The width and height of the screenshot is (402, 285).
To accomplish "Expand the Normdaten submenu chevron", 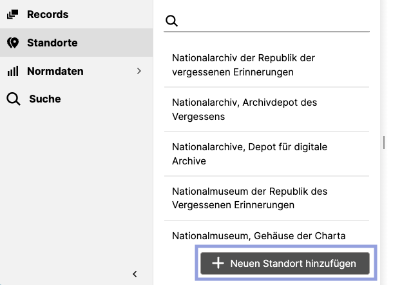I will click(139, 71).
